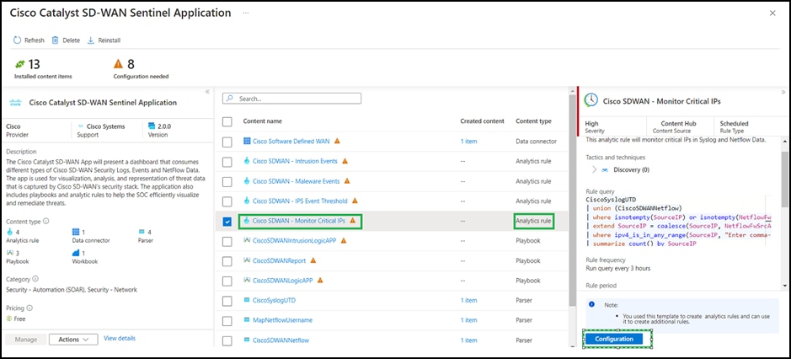Click the warning triangle next to Intrusion Events
Screen dimensions: 791x359
coord(345,161)
